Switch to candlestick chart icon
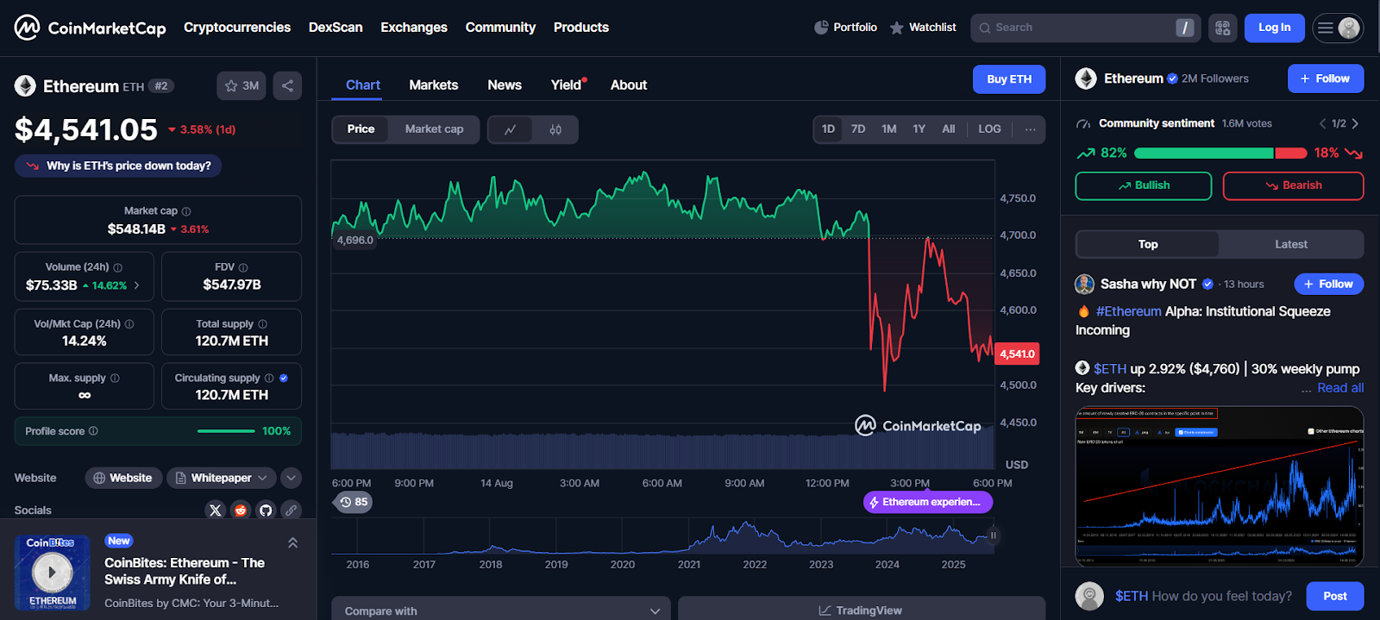The image size is (1380, 620). (555, 129)
